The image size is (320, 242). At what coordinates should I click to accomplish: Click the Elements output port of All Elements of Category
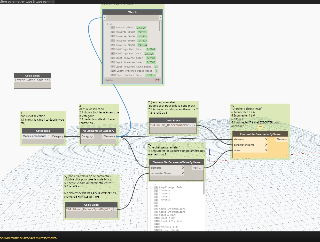(109, 136)
